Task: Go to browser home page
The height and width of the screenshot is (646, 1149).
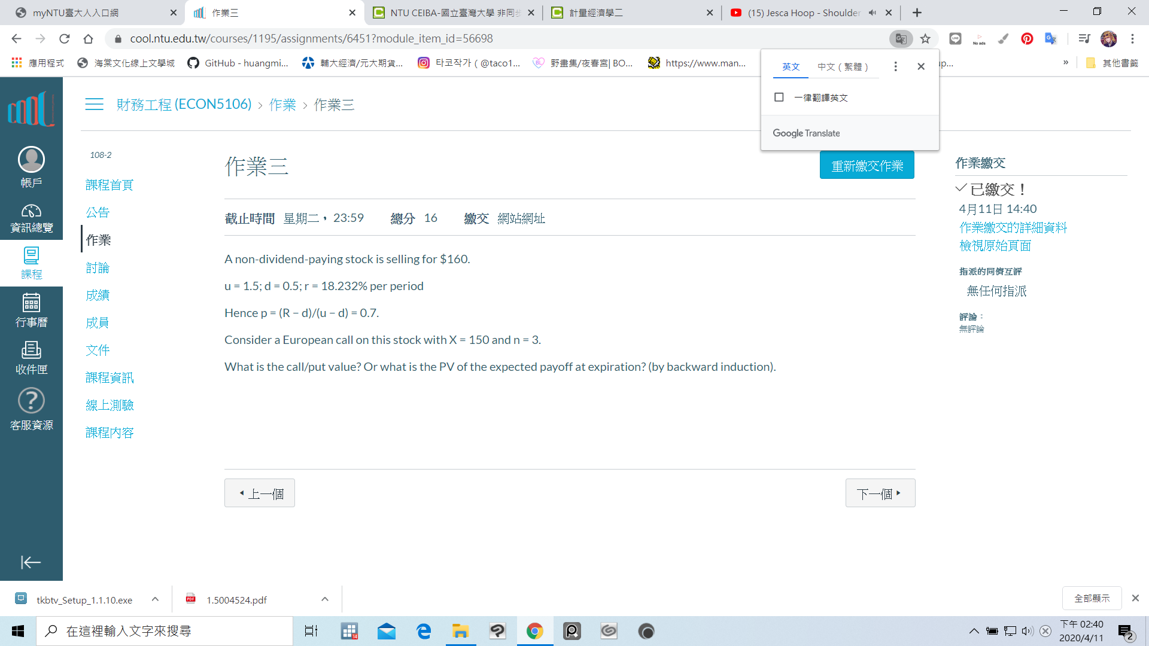Action: pyautogui.click(x=88, y=39)
